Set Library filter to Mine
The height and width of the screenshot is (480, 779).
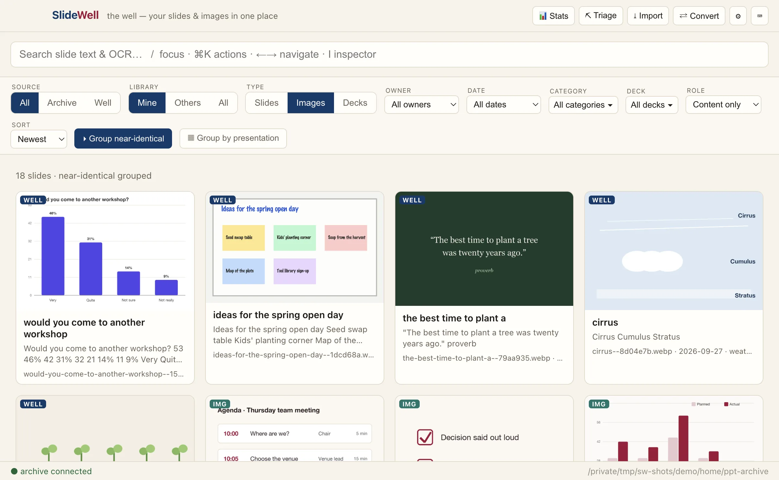pos(147,103)
